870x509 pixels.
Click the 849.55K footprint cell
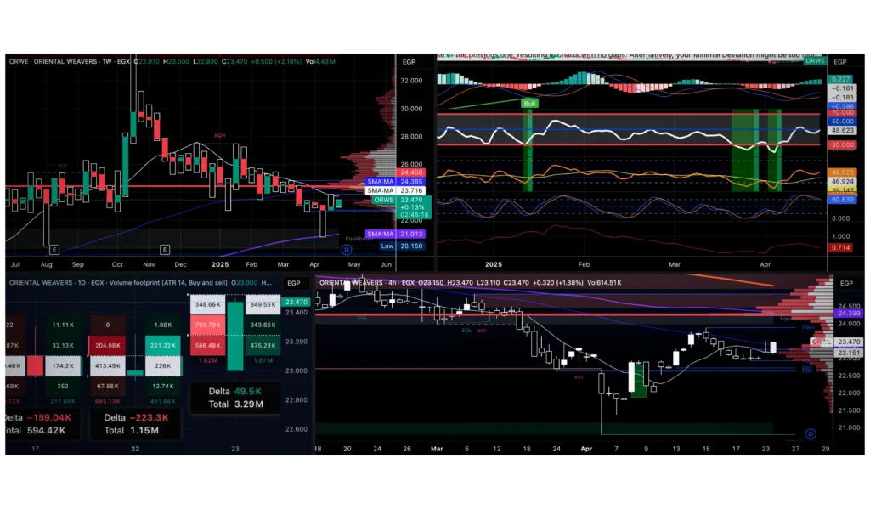point(263,304)
